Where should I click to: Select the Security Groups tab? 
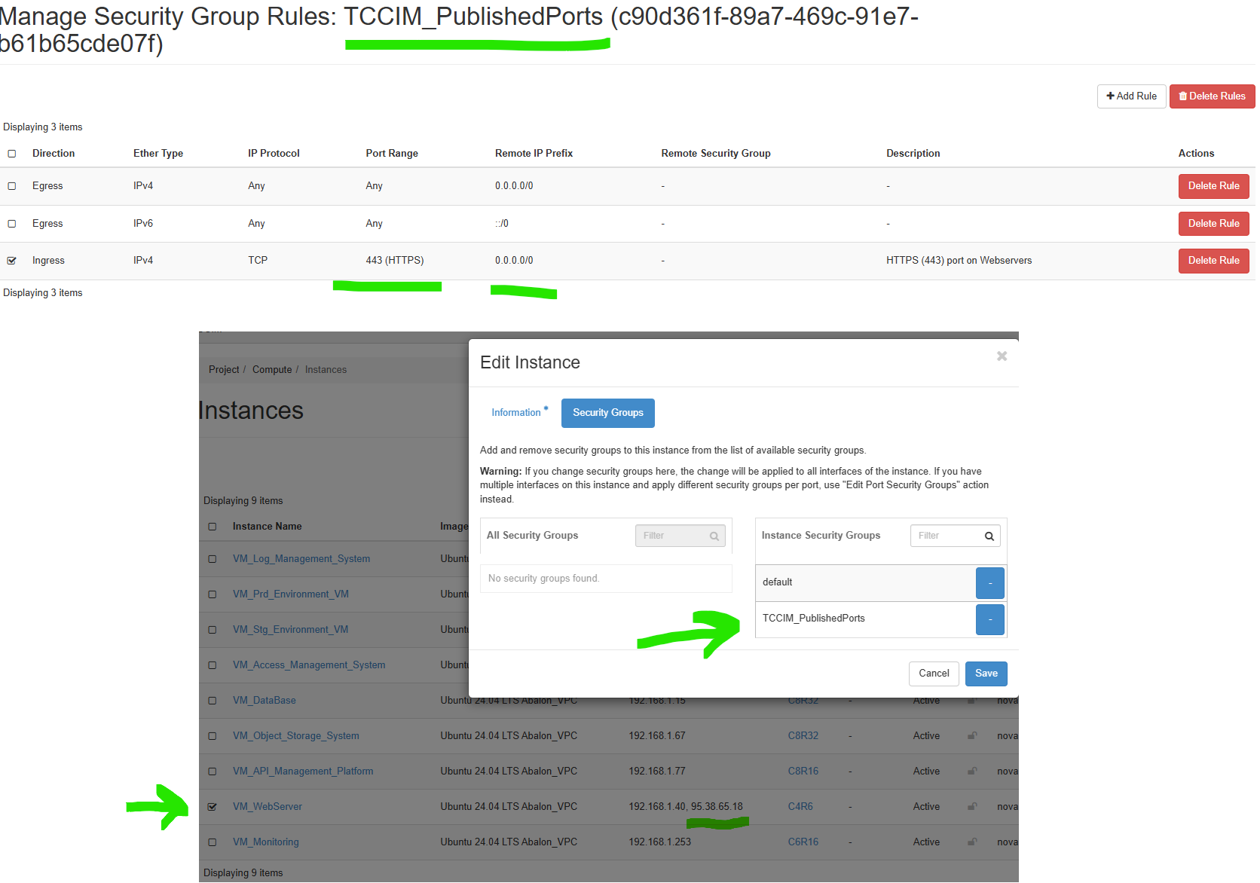click(607, 413)
